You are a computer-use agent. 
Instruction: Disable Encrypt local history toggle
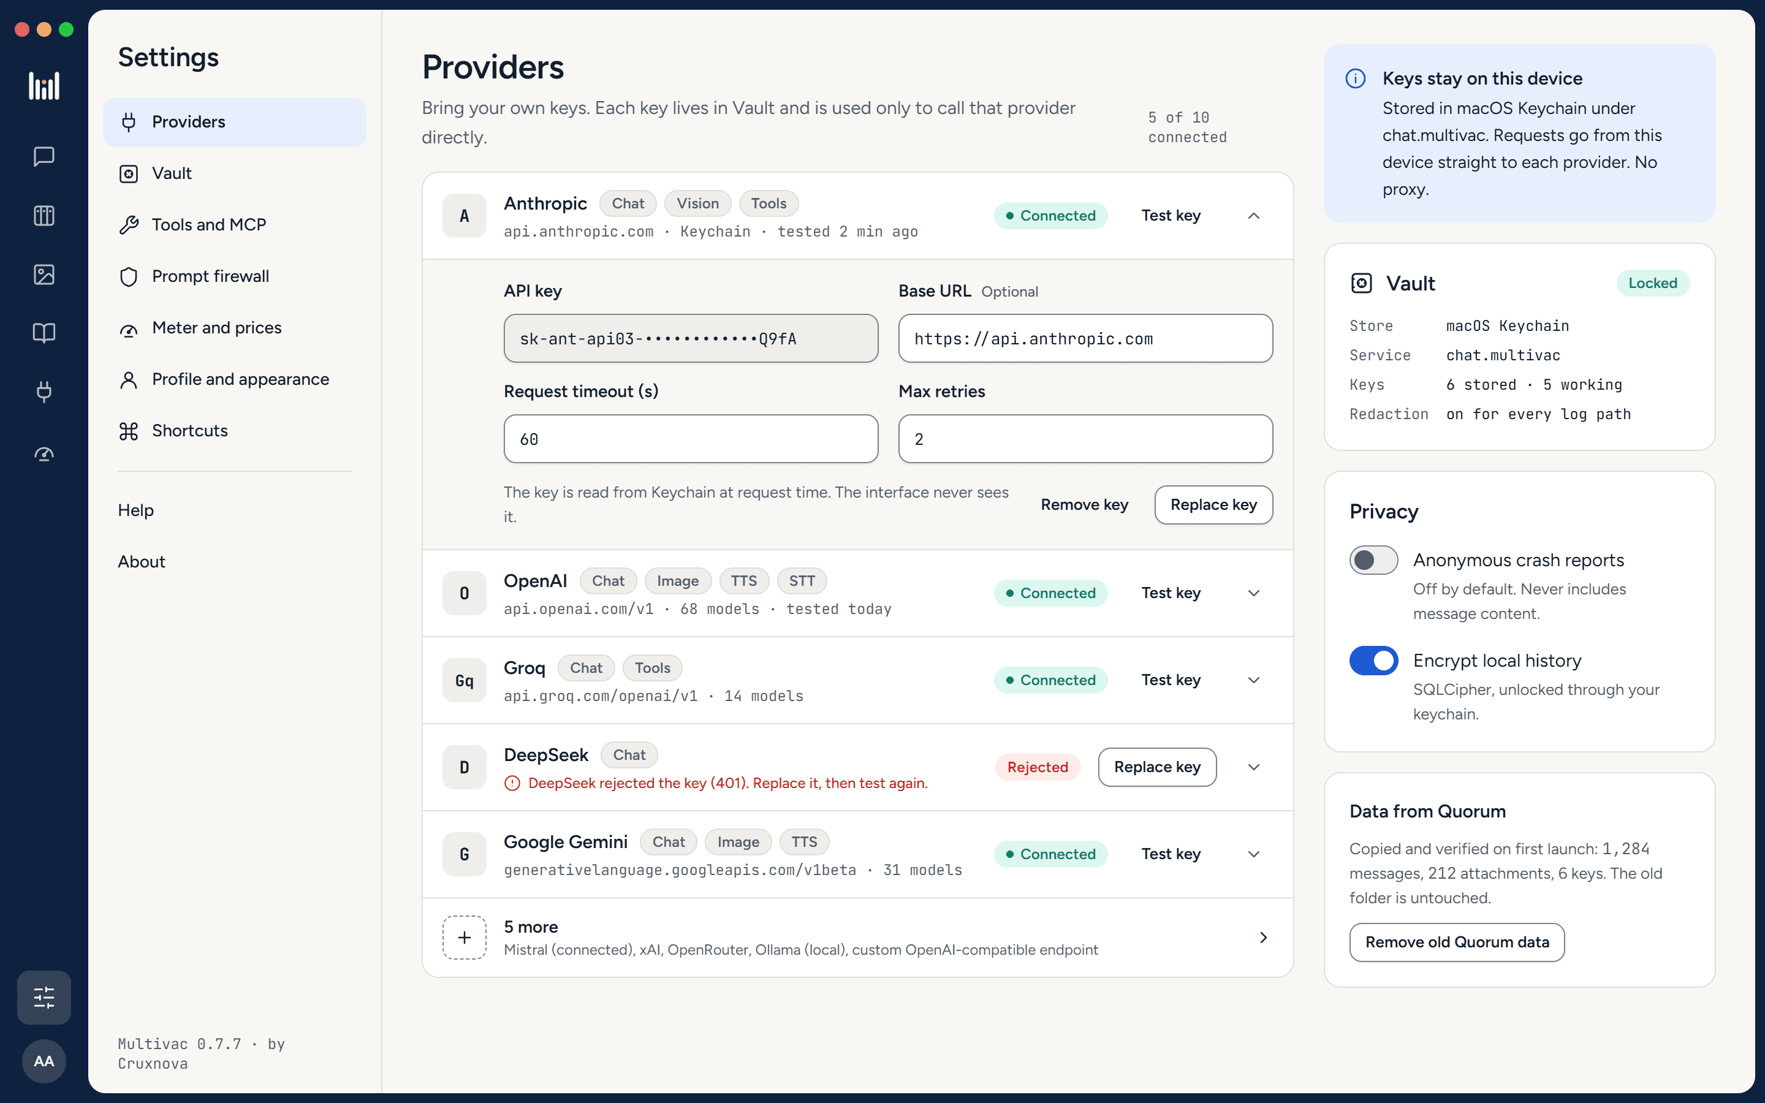tap(1373, 661)
